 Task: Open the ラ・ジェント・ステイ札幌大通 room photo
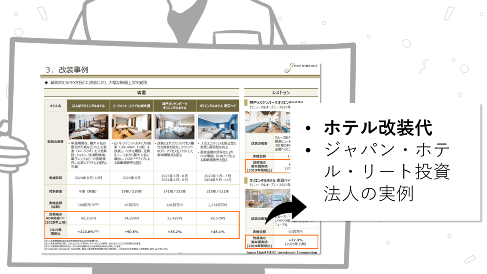(x=132, y=126)
